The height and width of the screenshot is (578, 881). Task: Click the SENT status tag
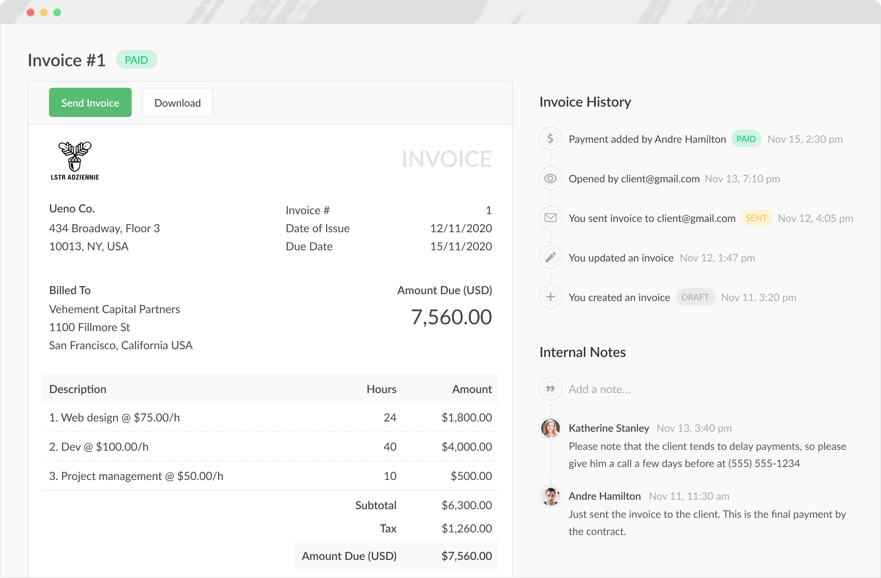[756, 218]
